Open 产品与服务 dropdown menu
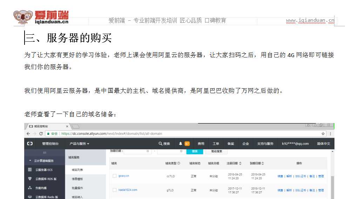Image resolution: width=359 pixels, height=199 pixels. click(79, 144)
